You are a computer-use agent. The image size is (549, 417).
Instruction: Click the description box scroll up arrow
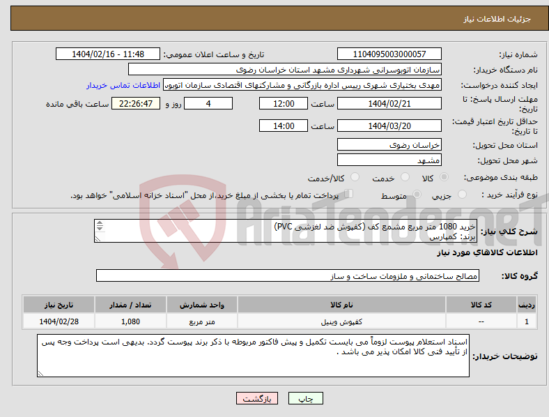pos(100,223)
